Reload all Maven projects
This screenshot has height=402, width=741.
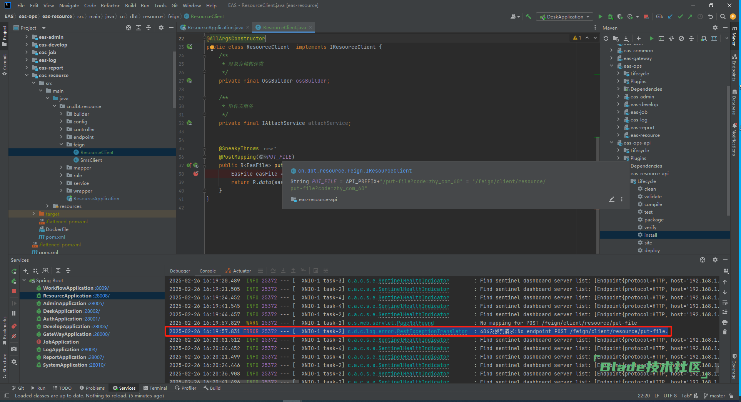pyautogui.click(x=606, y=38)
